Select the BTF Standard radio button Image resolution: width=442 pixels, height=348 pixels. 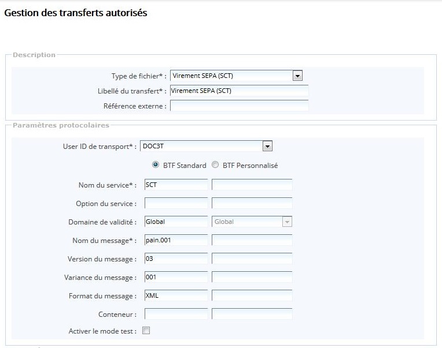point(156,165)
